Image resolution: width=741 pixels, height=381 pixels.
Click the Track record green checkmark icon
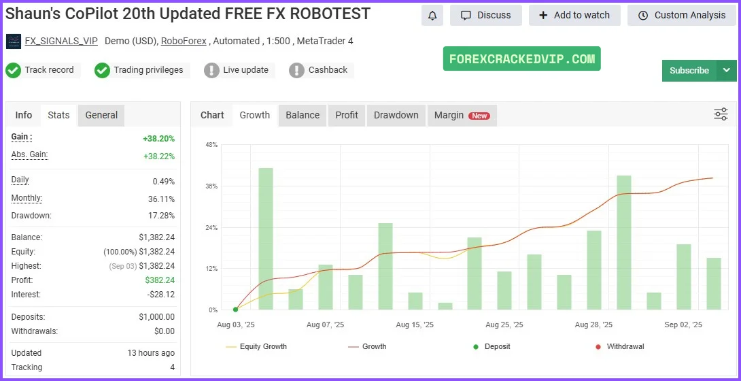coord(13,70)
